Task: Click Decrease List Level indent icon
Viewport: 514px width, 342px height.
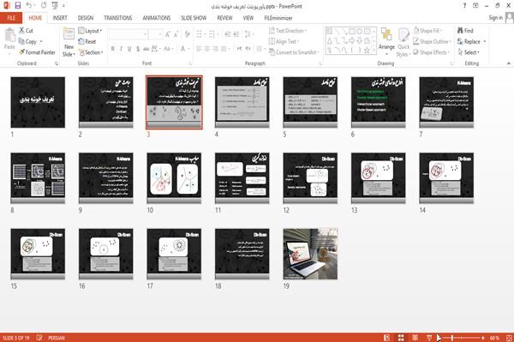Action: (x=228, y=34)
